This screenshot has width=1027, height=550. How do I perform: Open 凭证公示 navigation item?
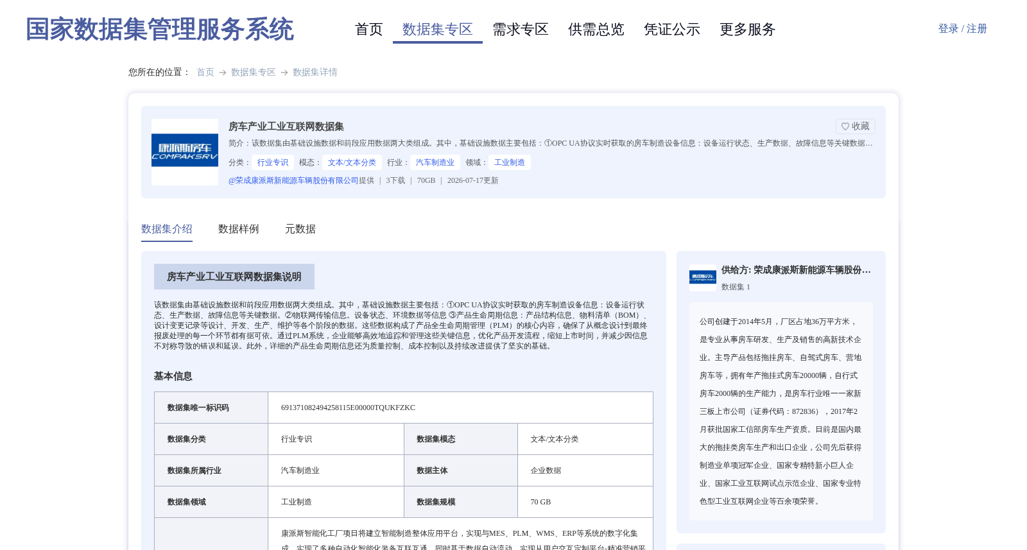[x=672, y=30]
